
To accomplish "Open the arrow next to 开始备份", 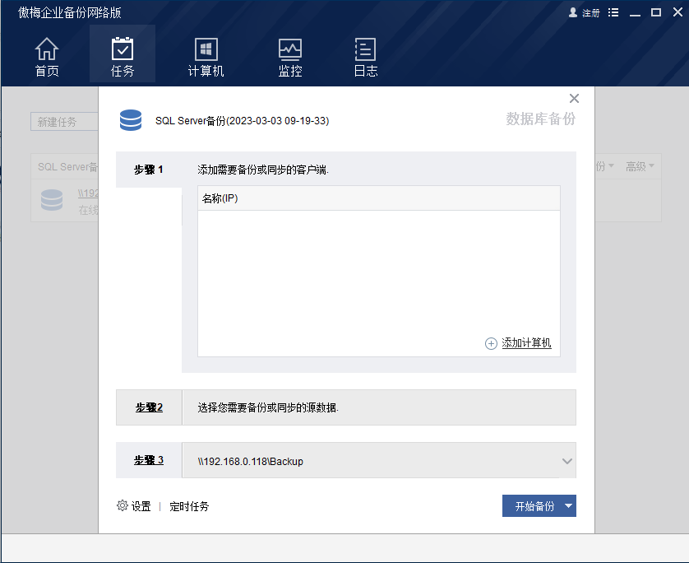I will pos(568,506).
